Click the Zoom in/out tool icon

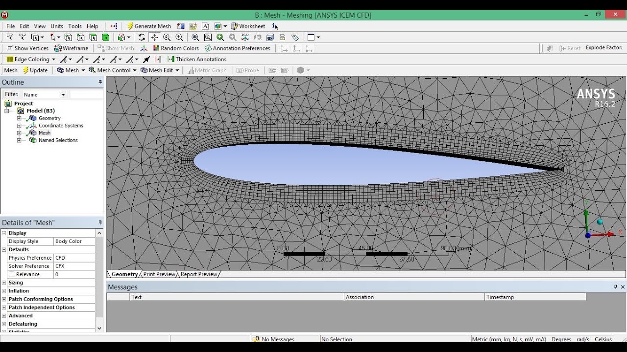click(x=167, y=37)
